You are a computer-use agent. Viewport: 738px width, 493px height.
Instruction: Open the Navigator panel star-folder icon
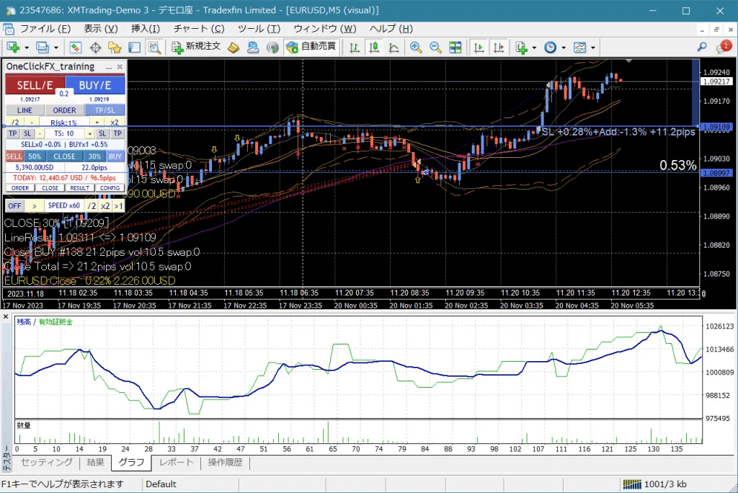click(115, 47)
